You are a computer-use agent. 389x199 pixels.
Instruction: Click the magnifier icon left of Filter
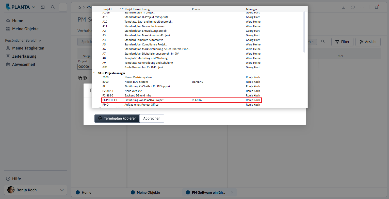click(323, 42)
